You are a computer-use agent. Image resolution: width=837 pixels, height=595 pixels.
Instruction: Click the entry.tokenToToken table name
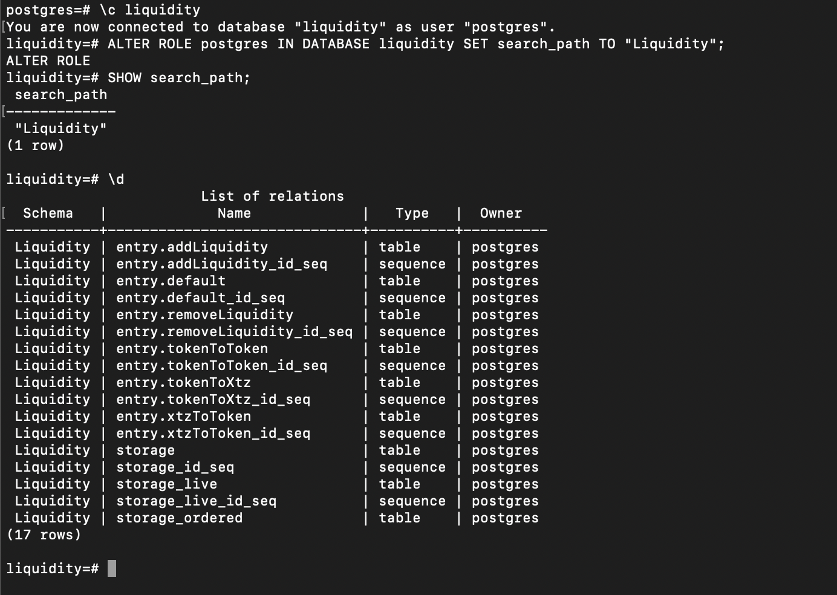(x=192, y=349)
